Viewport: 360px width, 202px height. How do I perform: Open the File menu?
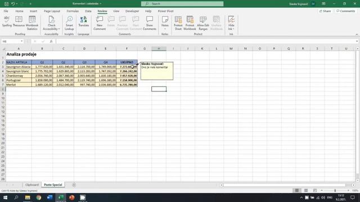6,11
